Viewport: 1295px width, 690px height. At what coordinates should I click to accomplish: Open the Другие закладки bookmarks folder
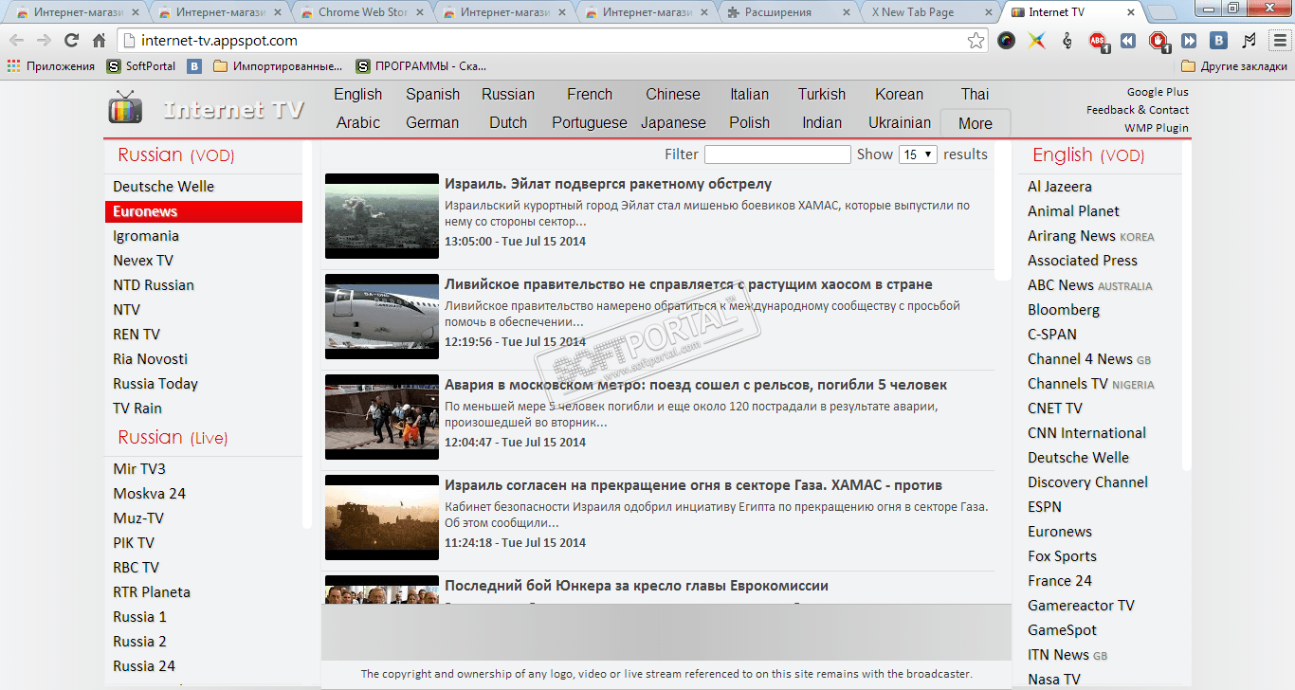click(x=1234, y=66)
